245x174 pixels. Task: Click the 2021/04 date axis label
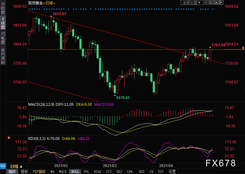pos(166,165)
